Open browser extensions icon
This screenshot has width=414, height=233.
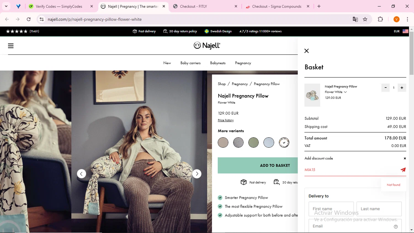tap(380, 19)
